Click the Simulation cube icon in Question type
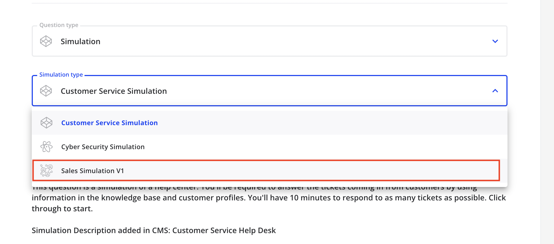 click(46, 41)
